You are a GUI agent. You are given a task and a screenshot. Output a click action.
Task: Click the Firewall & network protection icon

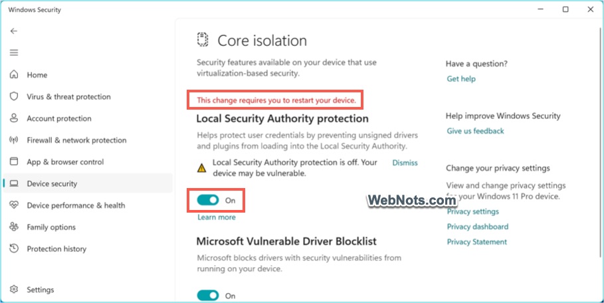14,140
